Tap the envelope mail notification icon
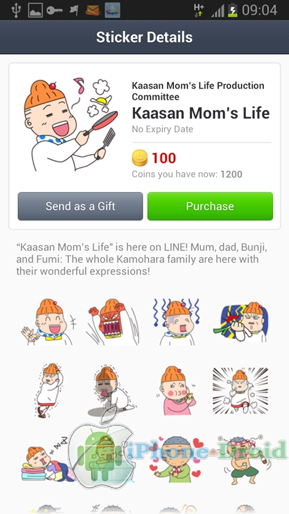Viewport: 289px width, 514px height. [x=92, y=11]
